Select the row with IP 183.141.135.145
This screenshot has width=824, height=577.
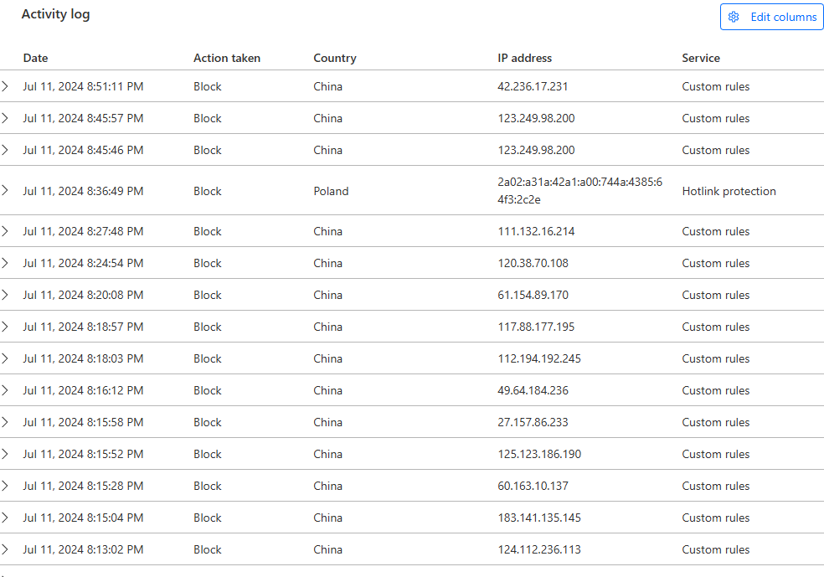point(412,518)
